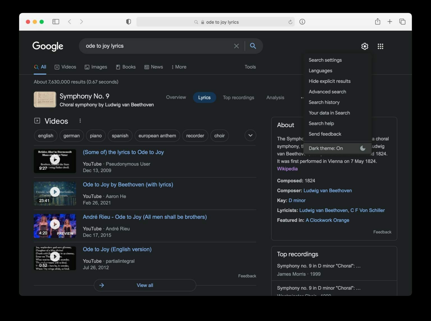The width and height of the screenshot is (431, 321).
Task: Select the choir filter chip
Action: (219, 136)
